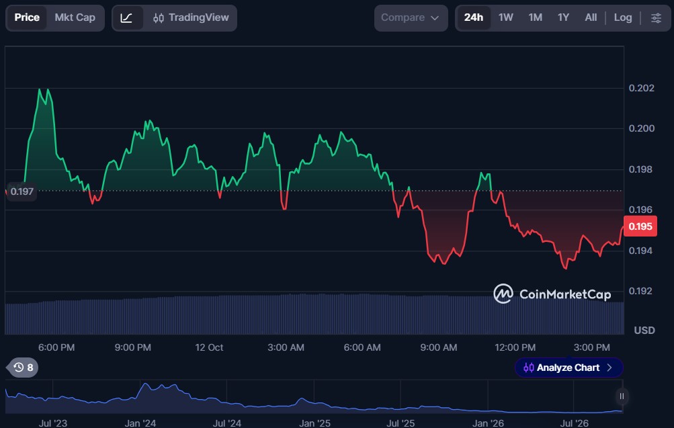Expand the Compare dropdown
The image size is (674, 428).
click(x=411, y=18)
